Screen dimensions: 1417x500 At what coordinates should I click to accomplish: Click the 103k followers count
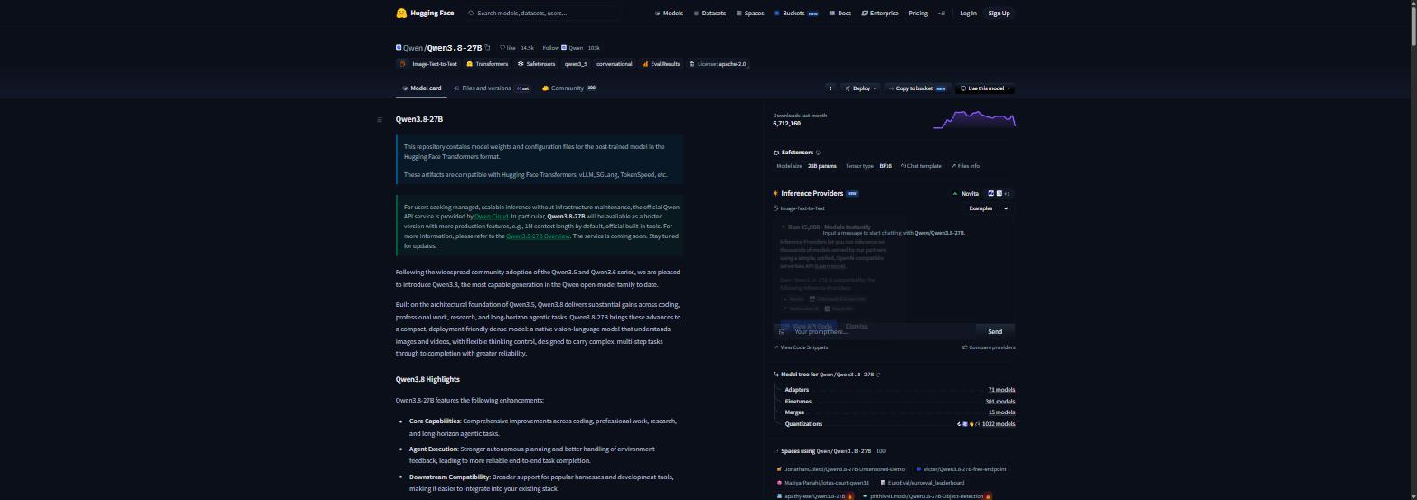click(594, 48)
